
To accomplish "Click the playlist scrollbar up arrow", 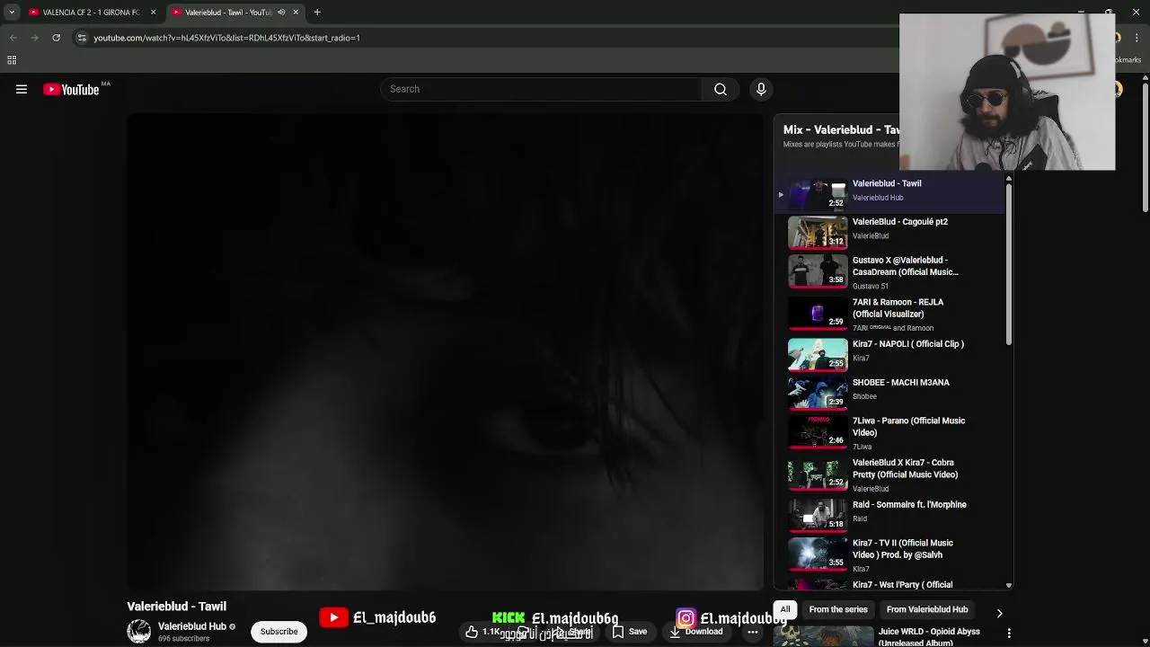I will pyautogui.click(x=1008, y=180).
